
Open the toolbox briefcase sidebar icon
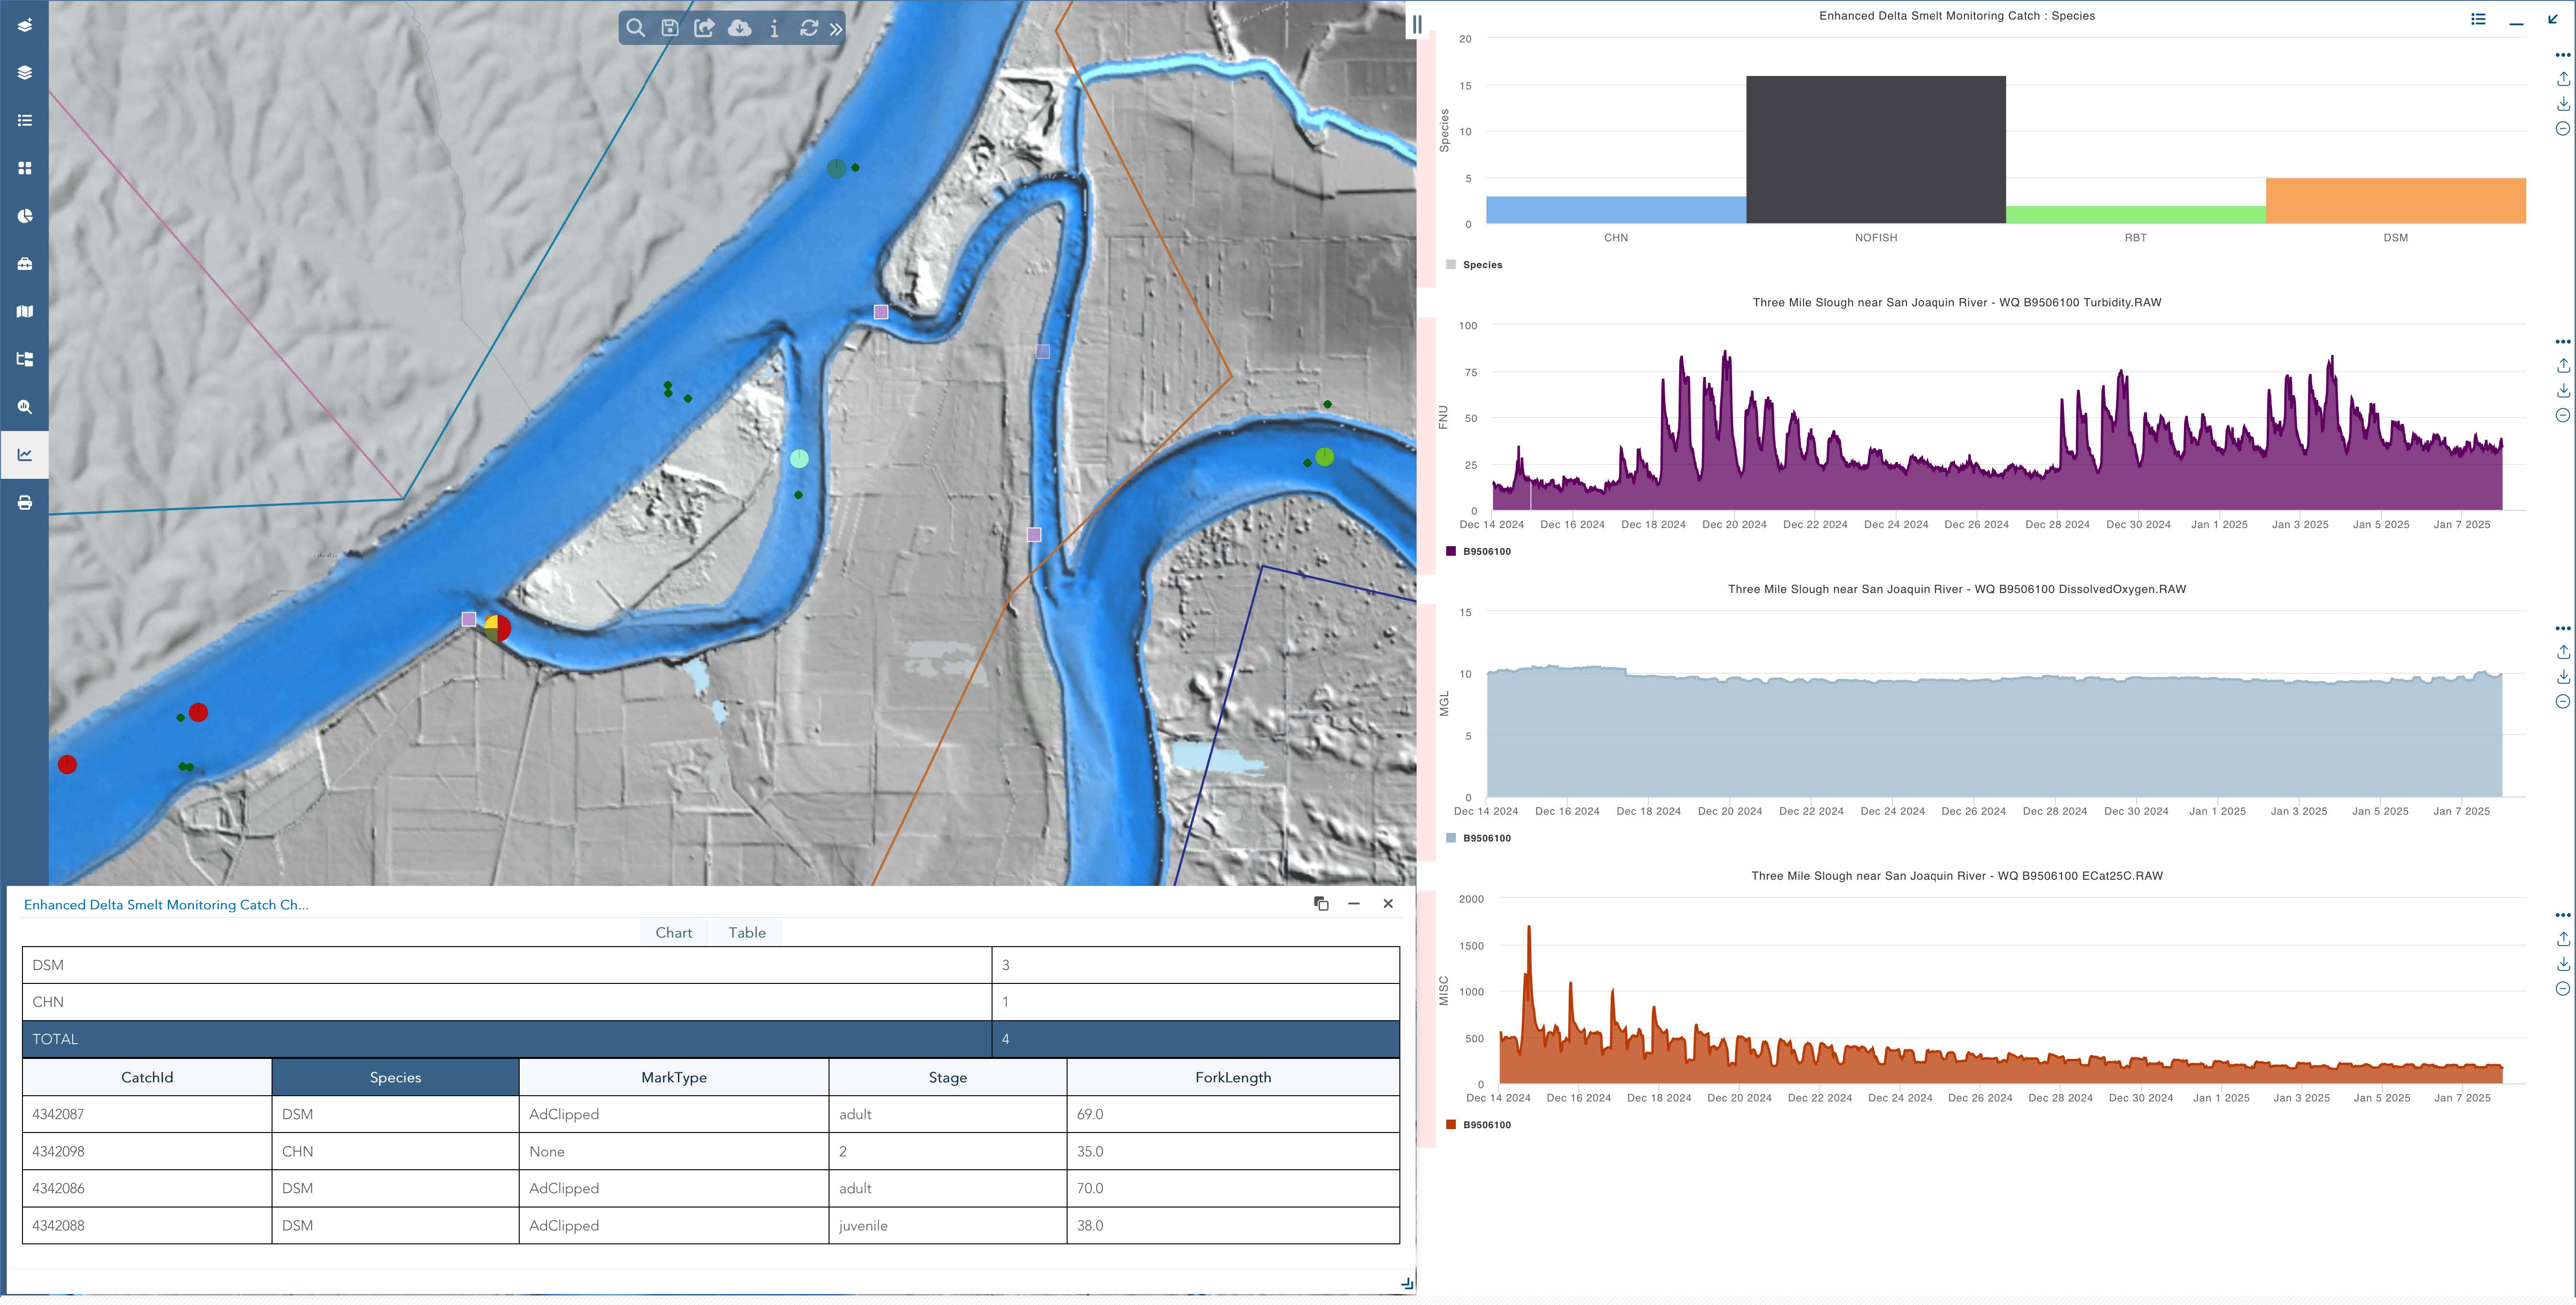pos(25,264)
